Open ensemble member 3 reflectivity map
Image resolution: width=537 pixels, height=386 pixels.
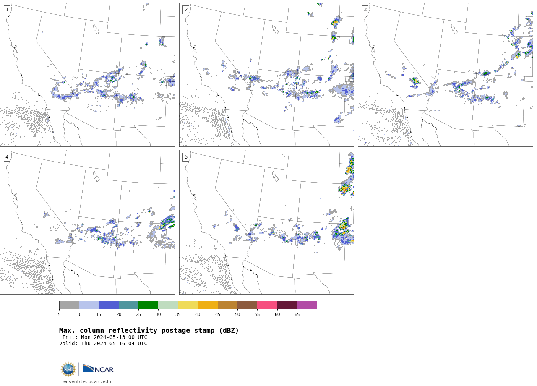tap(445, 75)
